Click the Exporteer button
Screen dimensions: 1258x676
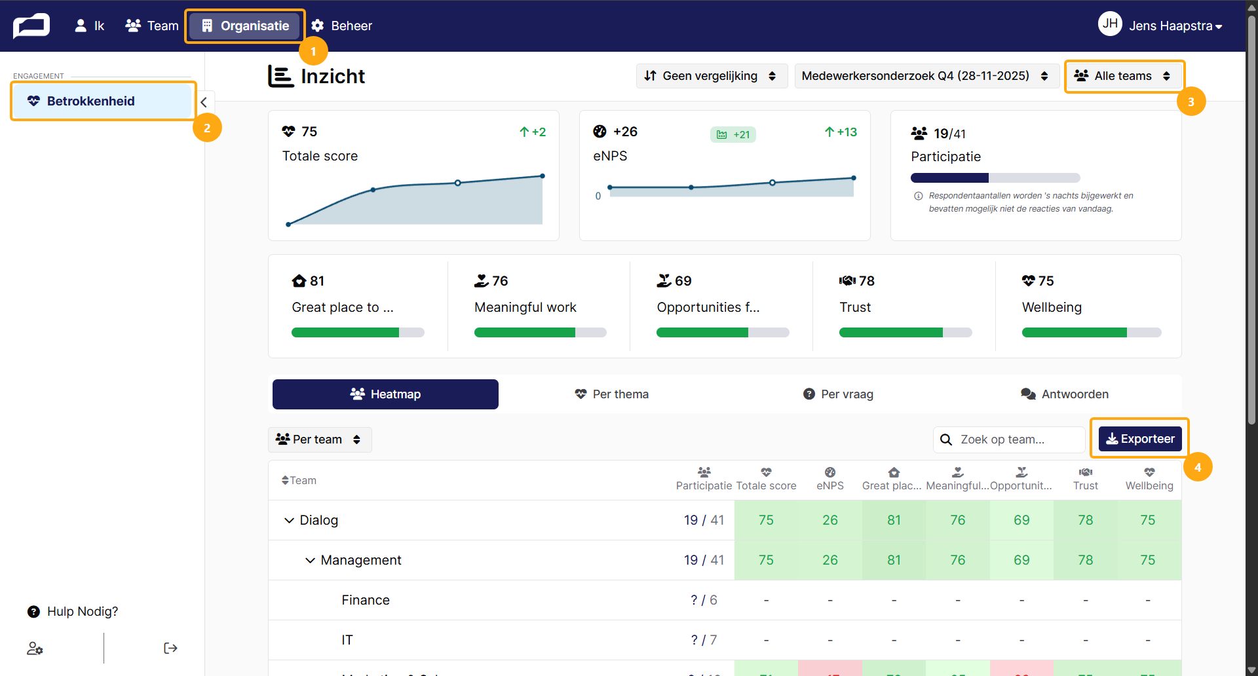pos(1140,439)
